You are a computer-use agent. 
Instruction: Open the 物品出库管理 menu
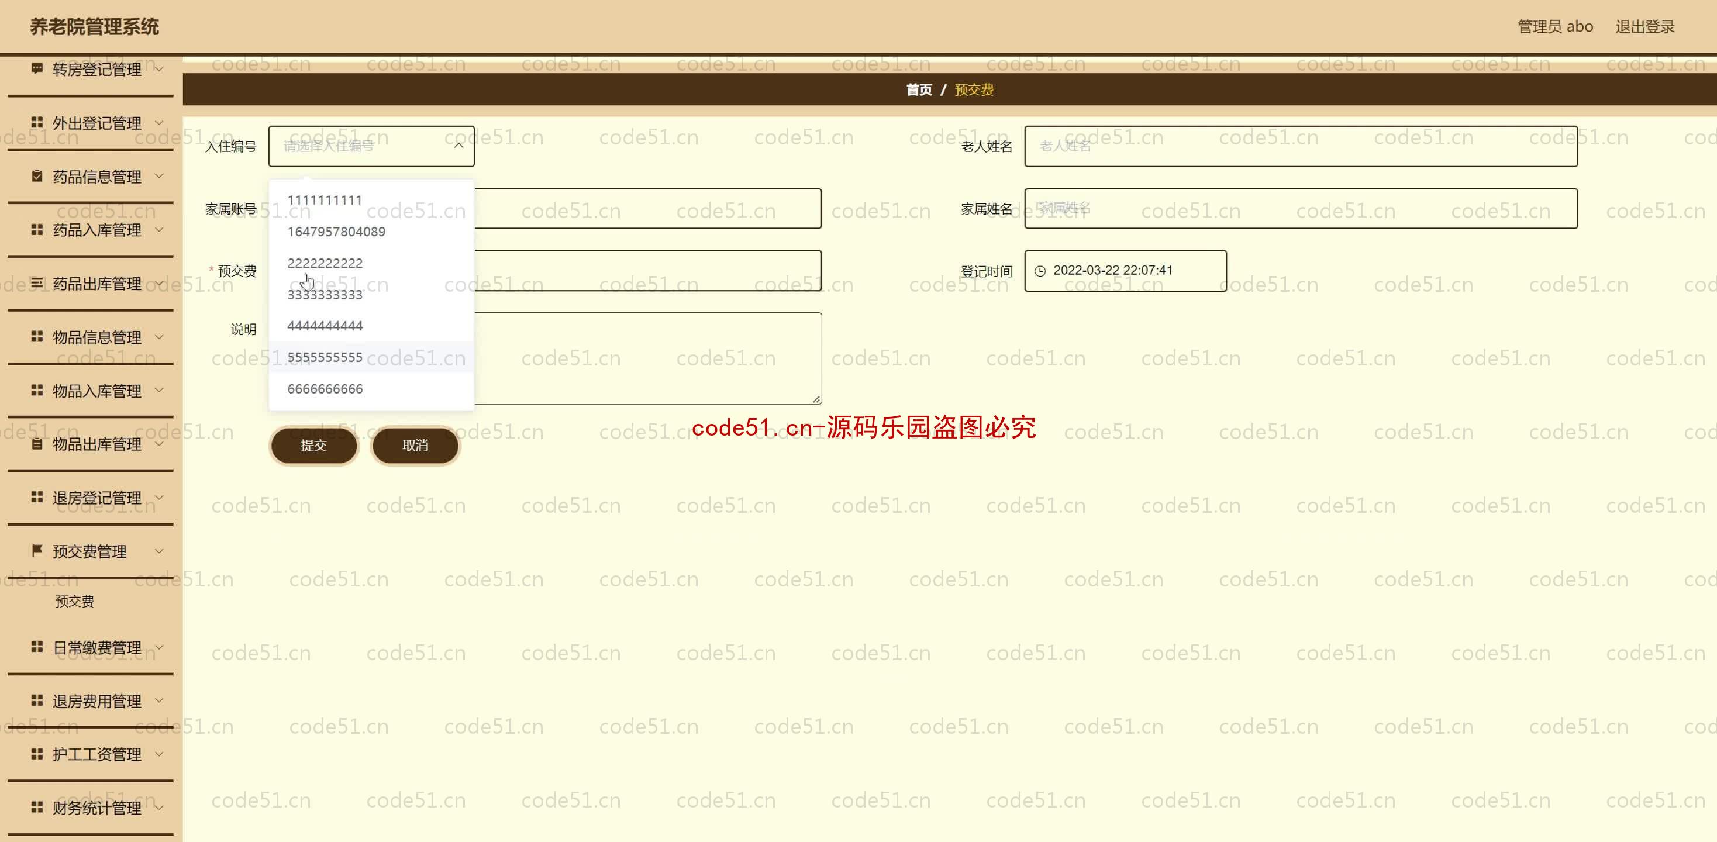[91, 444]
